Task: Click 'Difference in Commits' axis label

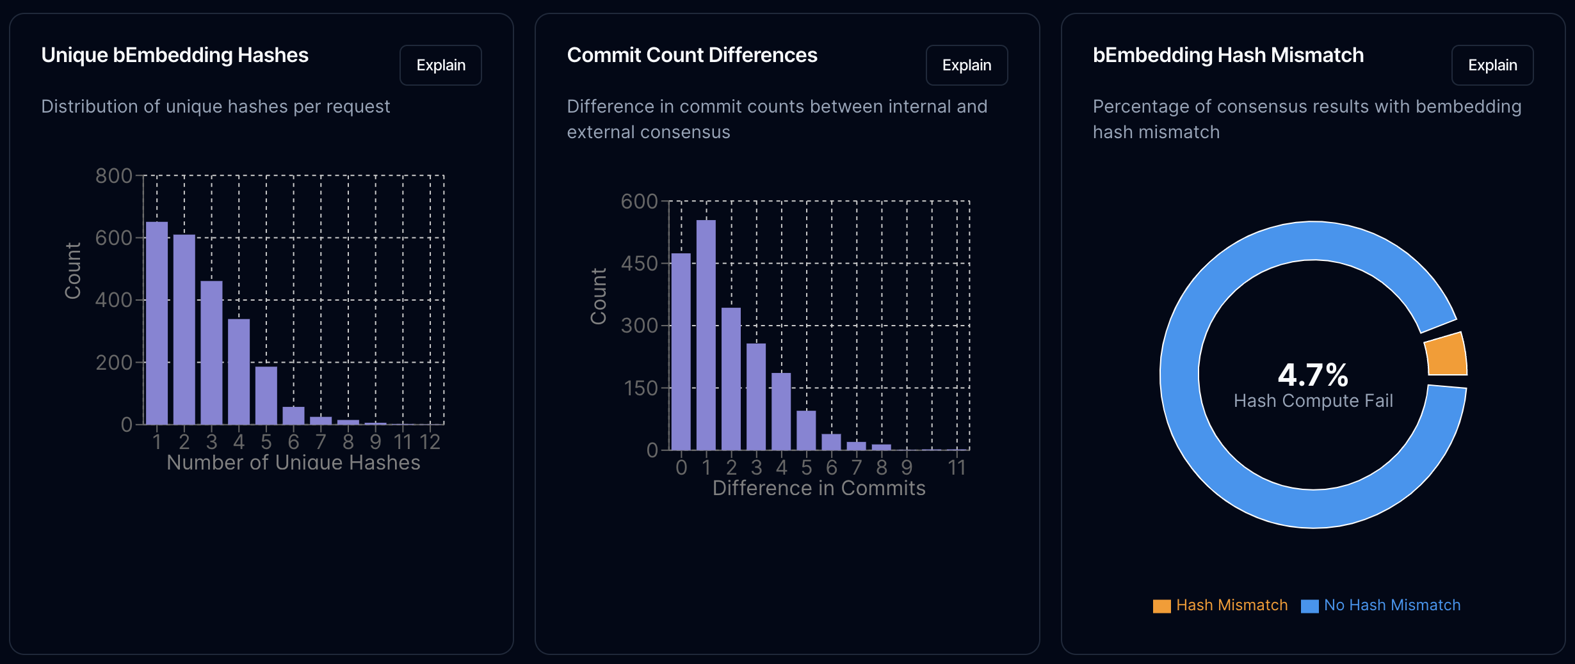Action: click(819, 488)
